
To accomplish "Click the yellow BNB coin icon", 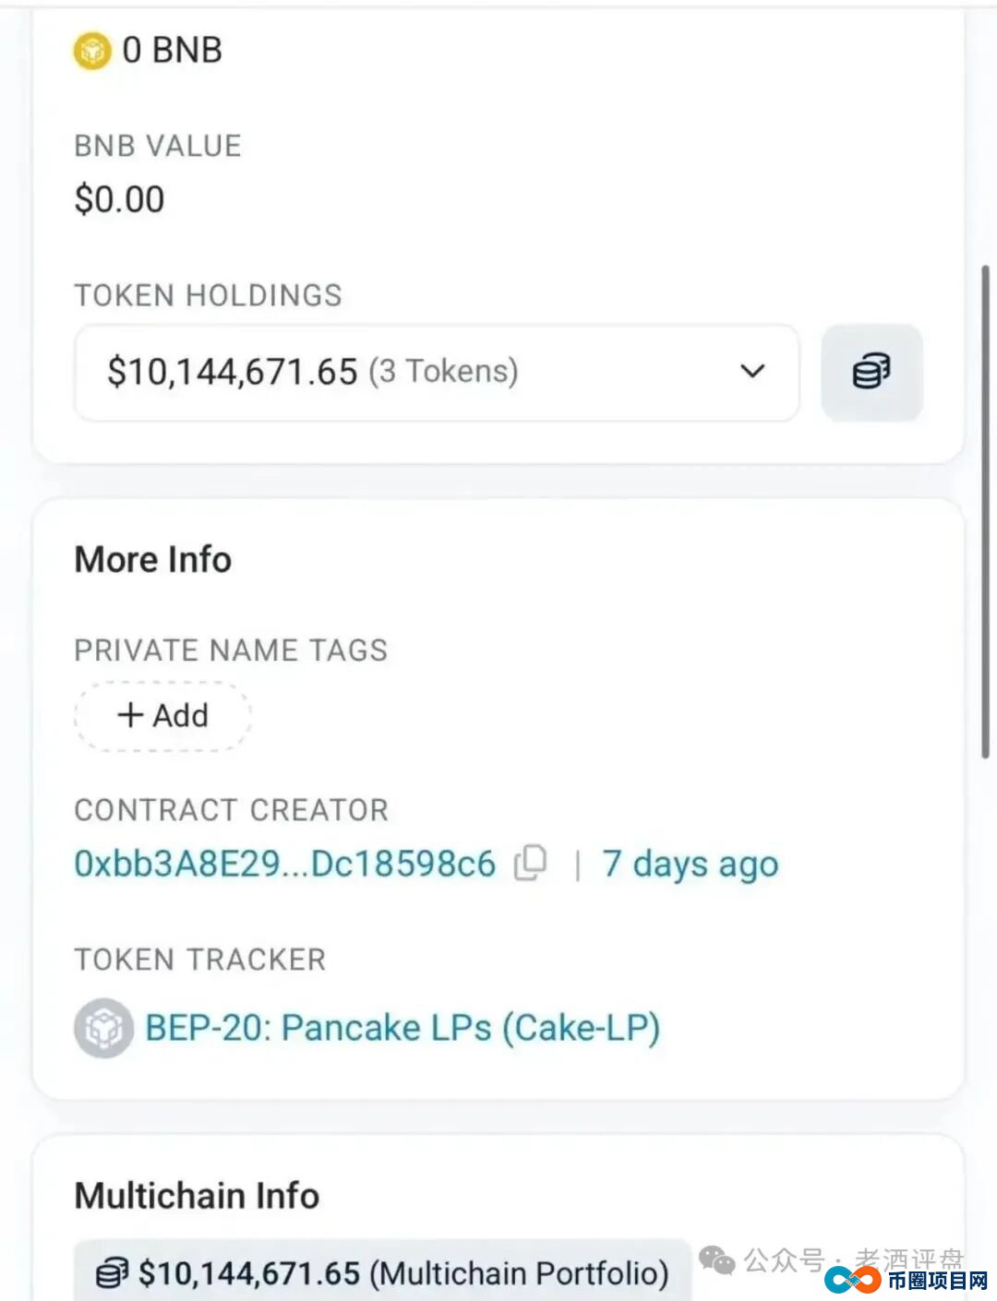I will coord(92,51).
